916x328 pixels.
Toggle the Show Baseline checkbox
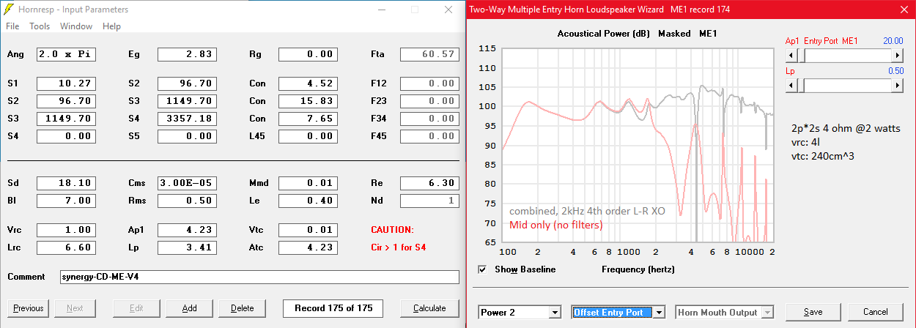(x=482, y=269)
